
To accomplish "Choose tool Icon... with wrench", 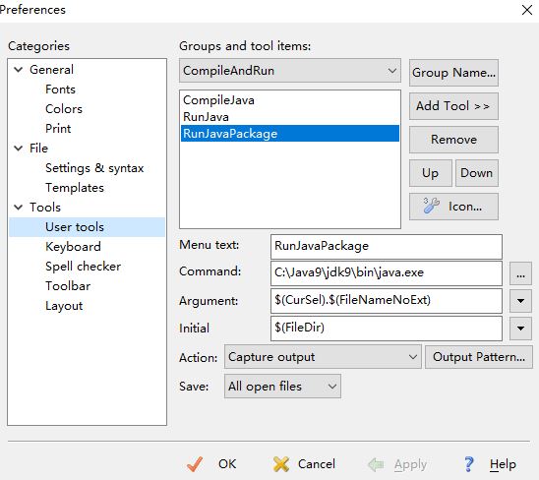I will coord(453,207).
